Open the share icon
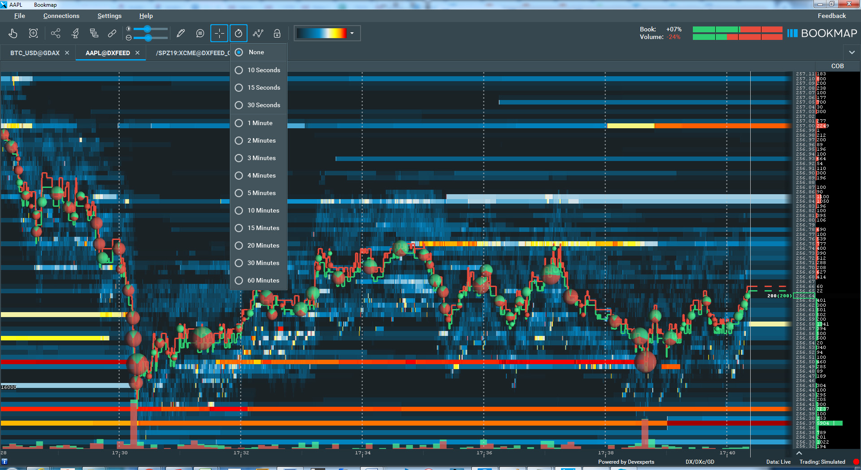Screen dimensions: 861x470 click(56, 33)
